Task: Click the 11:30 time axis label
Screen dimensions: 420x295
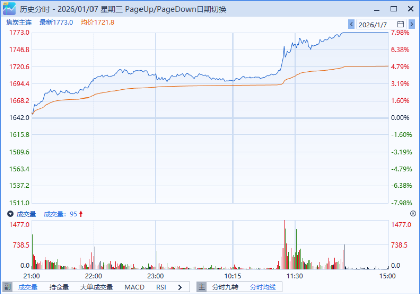Action: [295, 276]
